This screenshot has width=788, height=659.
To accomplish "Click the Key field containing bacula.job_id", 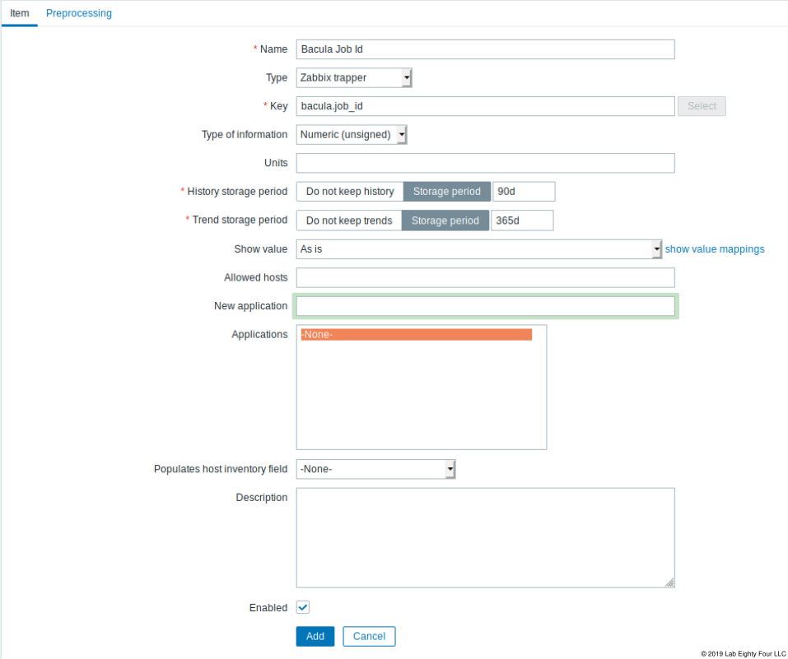I will (485, 106).
